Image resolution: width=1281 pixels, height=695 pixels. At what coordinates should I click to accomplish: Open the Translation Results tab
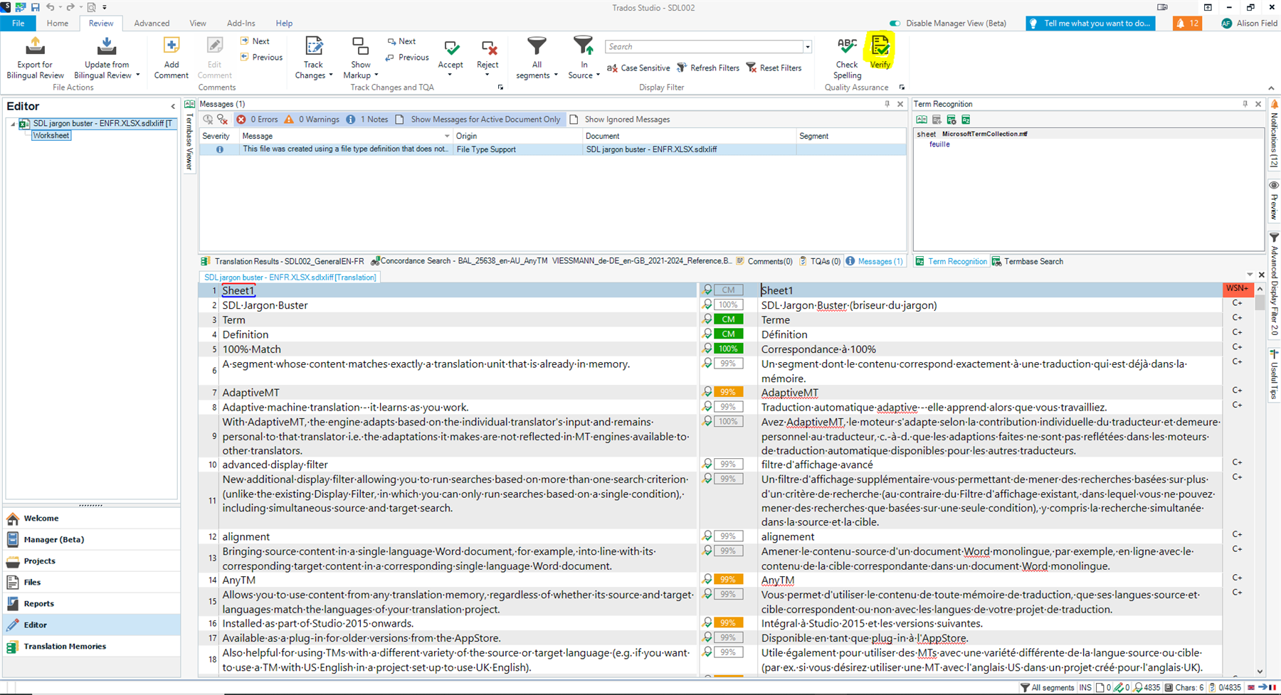click(283, 261)
